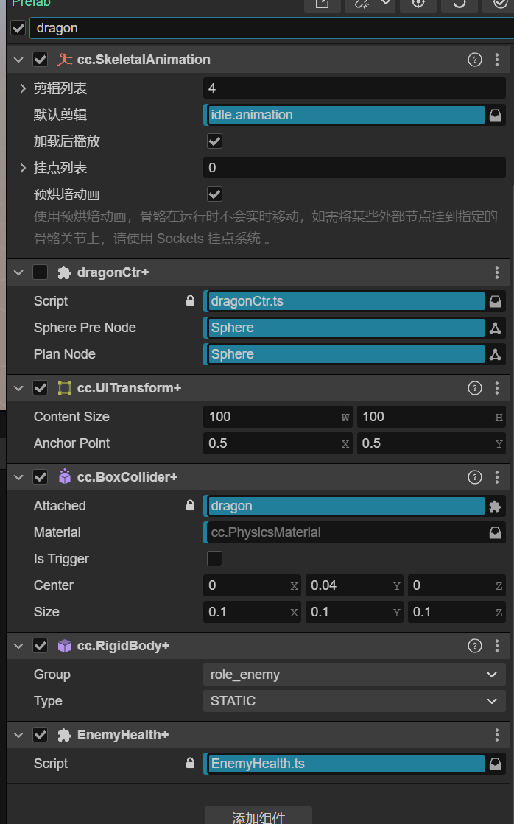This screenshot has height=824, width=514.
Task: Open help for cc.RigidBody component
Action: (475, 646)
